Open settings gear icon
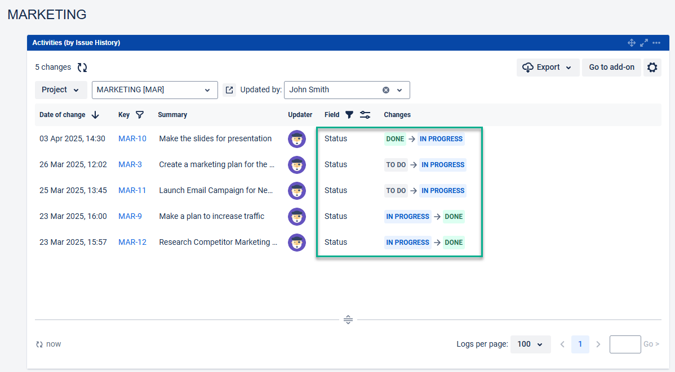675x372 pixels. (x=652, y=68)
